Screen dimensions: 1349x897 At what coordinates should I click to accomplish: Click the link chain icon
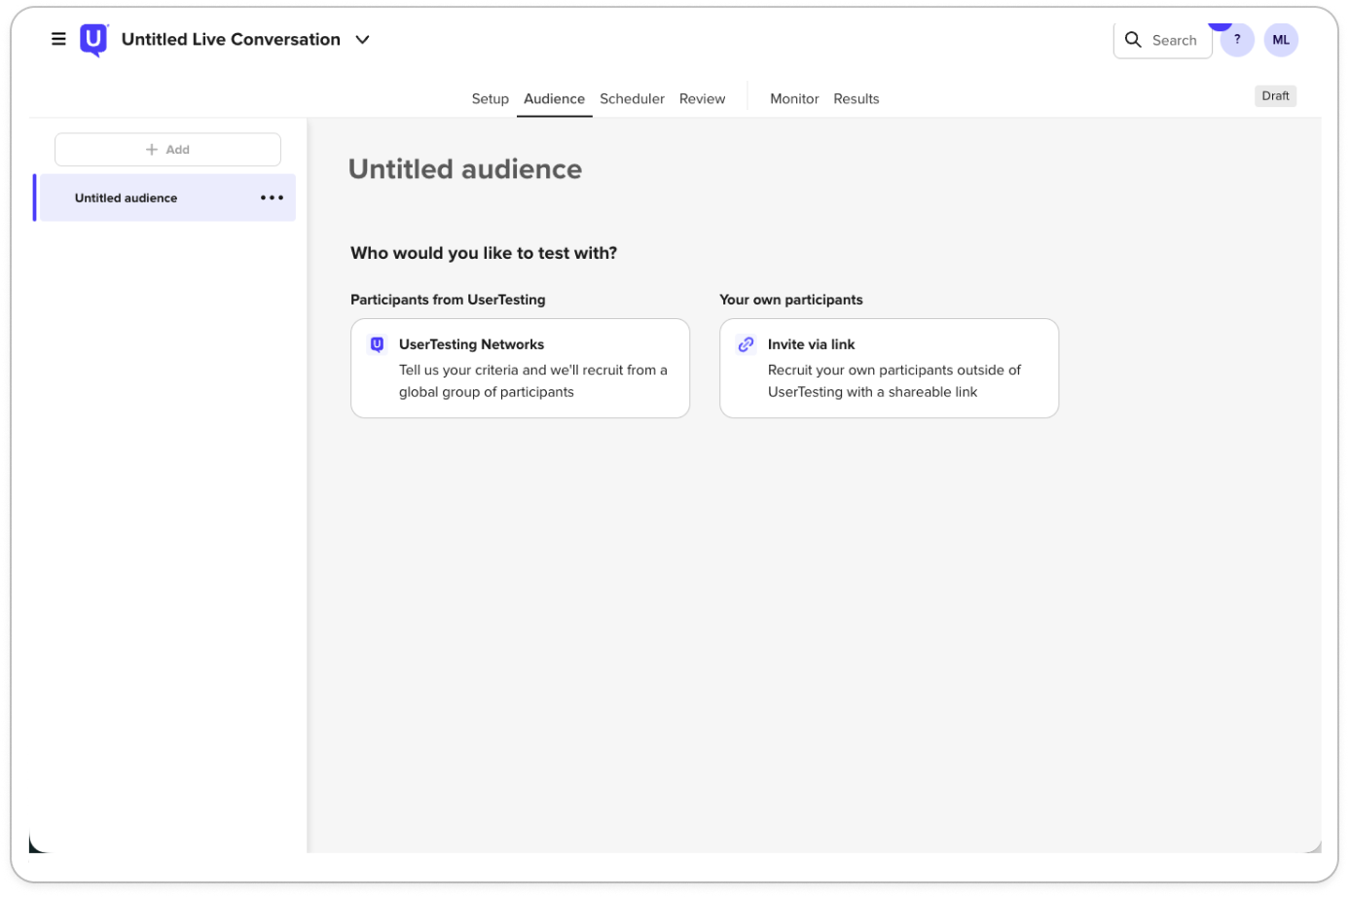click(746, 344)
